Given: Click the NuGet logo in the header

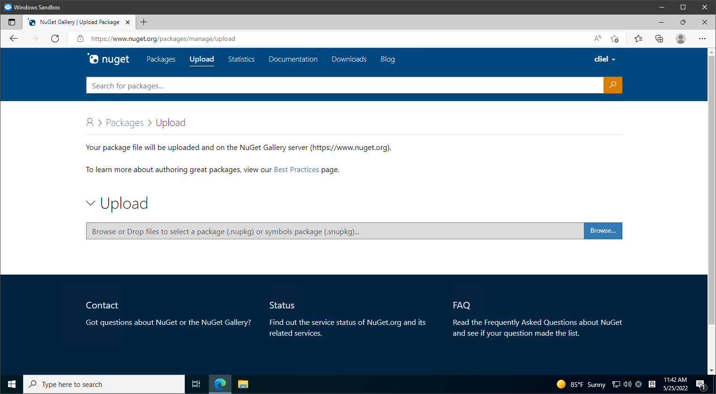Looking at the screenshot, I should pyautogui.click(x=108, y=59).
